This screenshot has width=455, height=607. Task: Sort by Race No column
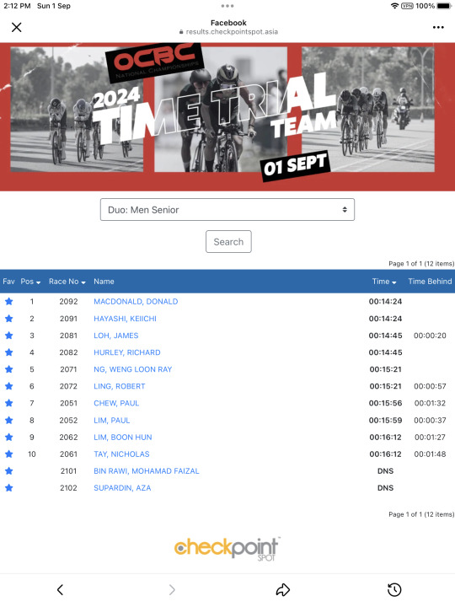[67, 282]
